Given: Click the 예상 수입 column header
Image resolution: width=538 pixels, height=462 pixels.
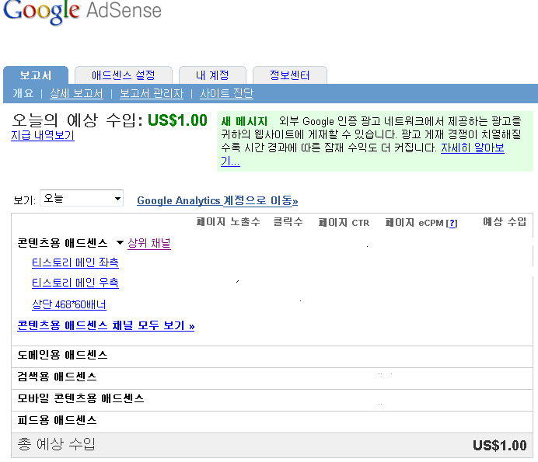Looking at the screenshot, I should point(505,222).
